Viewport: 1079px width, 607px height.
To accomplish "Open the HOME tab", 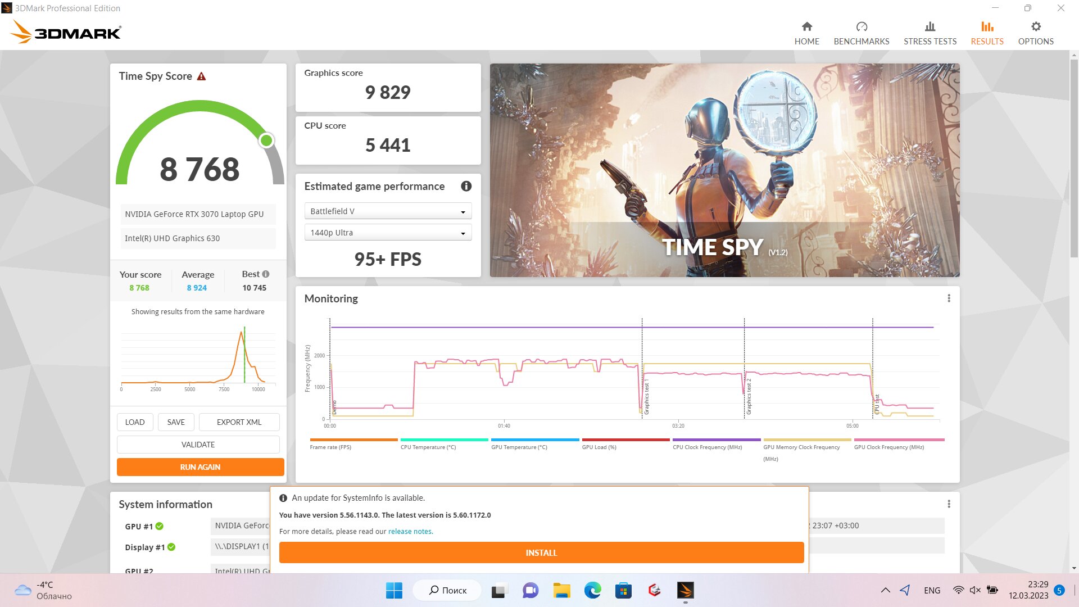I will click(806, 33).
